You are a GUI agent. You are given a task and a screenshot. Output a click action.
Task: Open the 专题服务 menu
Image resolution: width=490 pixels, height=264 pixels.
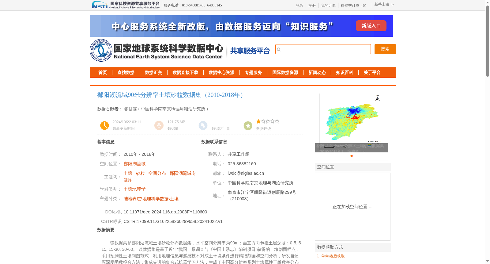coord(253,73)
